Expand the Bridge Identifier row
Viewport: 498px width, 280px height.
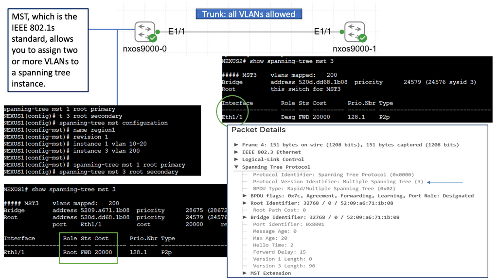[245, 217]
